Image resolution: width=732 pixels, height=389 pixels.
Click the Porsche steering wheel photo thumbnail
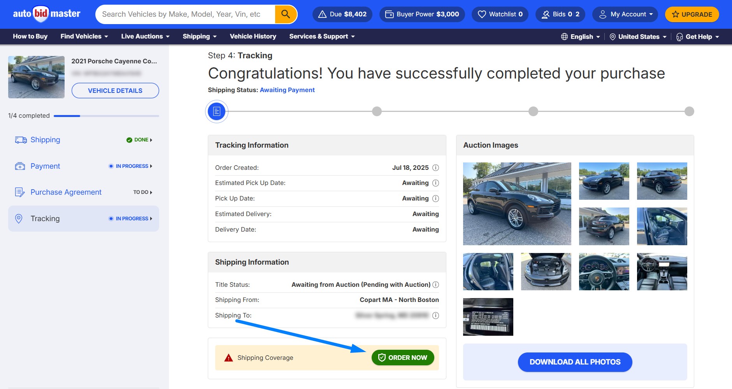click(x=604, y=272)
